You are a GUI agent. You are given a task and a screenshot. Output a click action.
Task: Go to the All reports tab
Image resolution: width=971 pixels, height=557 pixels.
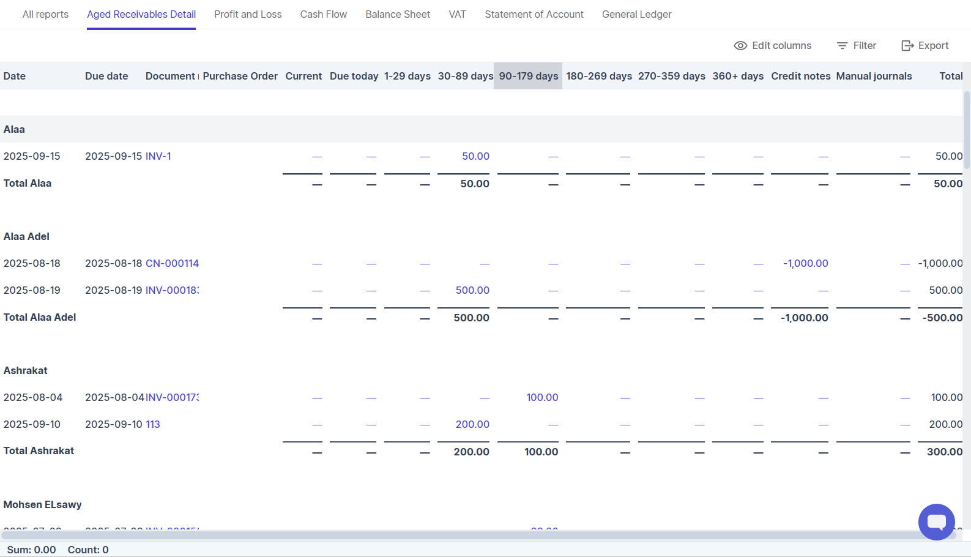click(x=45, y=14)
